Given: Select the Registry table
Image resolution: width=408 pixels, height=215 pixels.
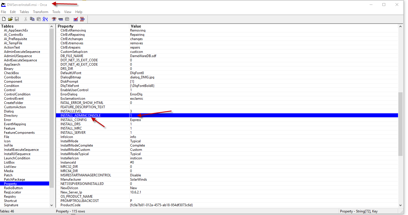Looking at the screenshot, I should [10, 197].
